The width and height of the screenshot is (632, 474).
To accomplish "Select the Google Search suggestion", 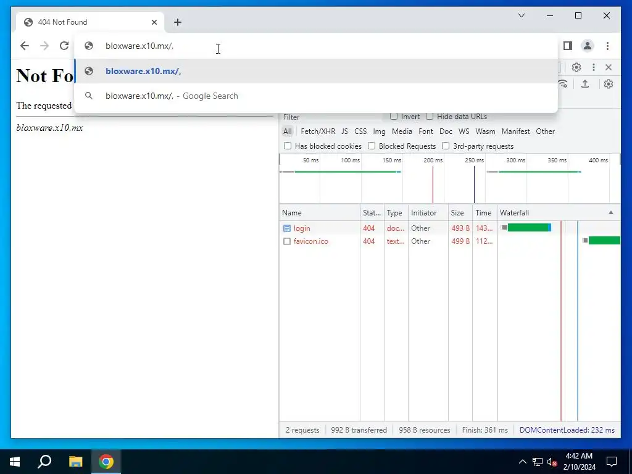I will point(317,96).
